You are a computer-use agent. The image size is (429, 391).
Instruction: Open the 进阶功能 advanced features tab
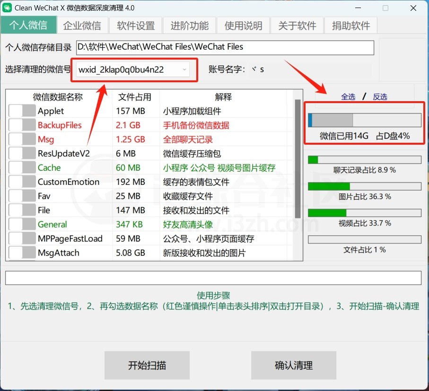point(190,25)
